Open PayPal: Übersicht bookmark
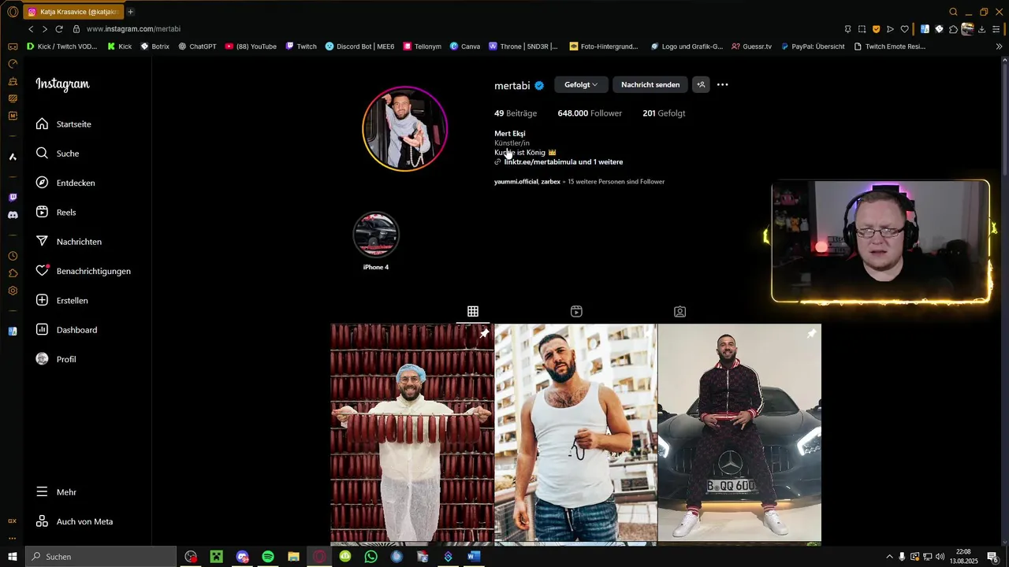This screenshot has height=567, width=1009. click(813, 46)
